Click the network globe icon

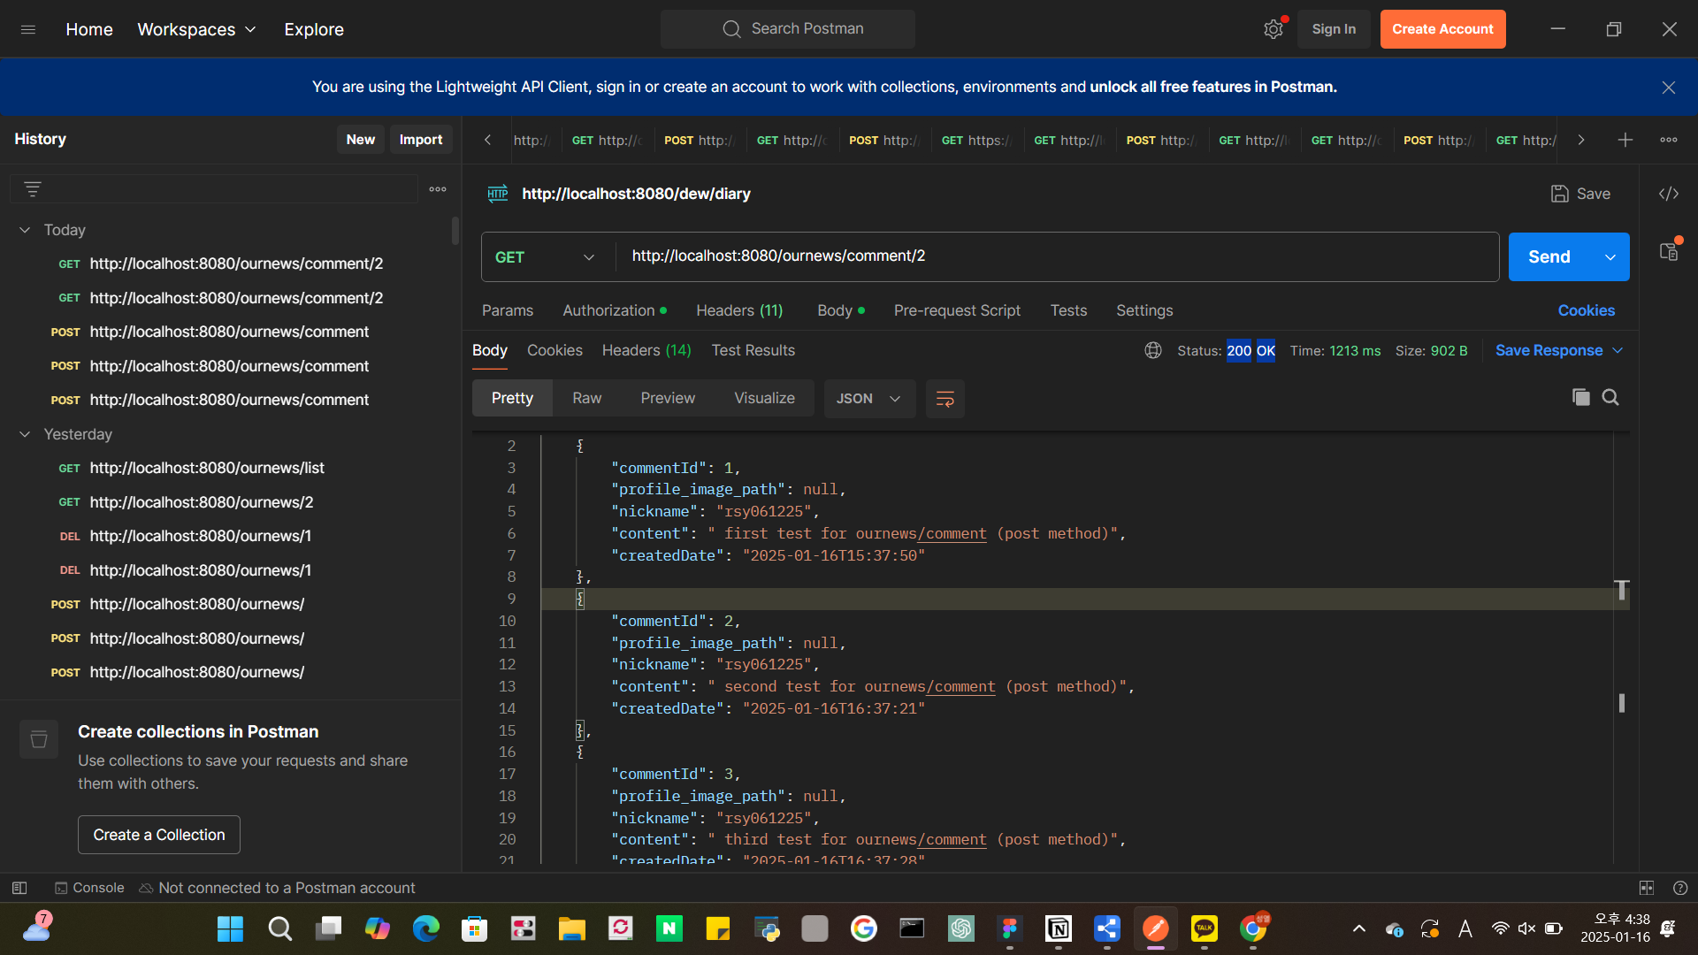[1153, 351]
